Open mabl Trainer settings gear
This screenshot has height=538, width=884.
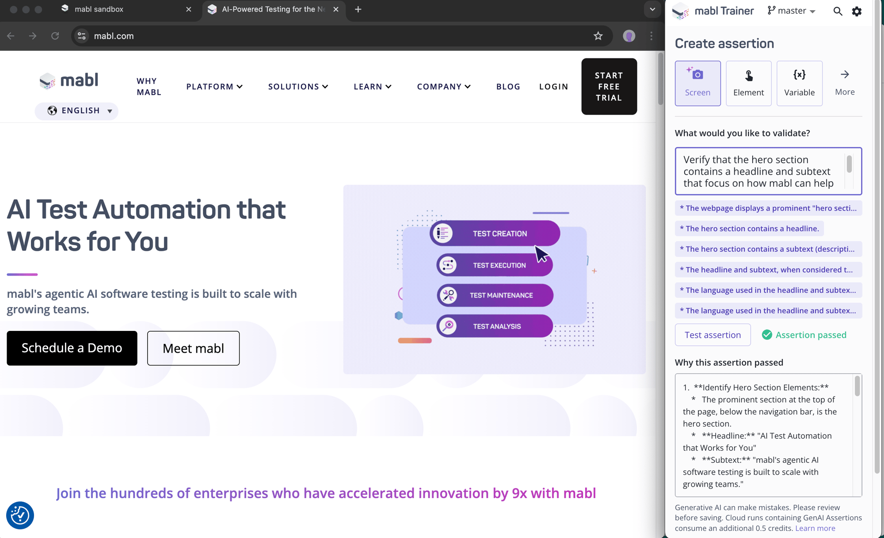click(x=857, y=12)
